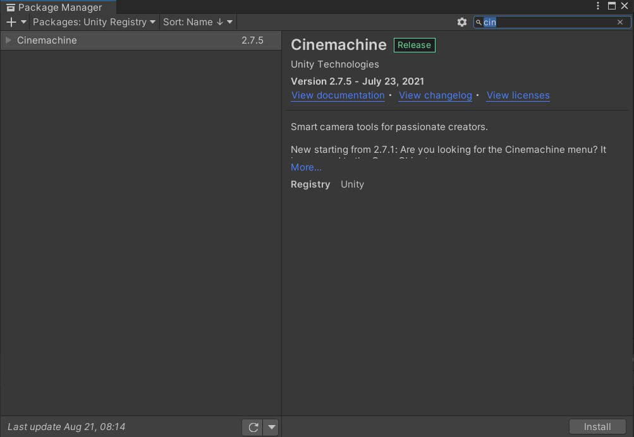Click 'Smart camera tools for passionate creators.' text
This screenshot has width=634, height=437.
[389, 127]
